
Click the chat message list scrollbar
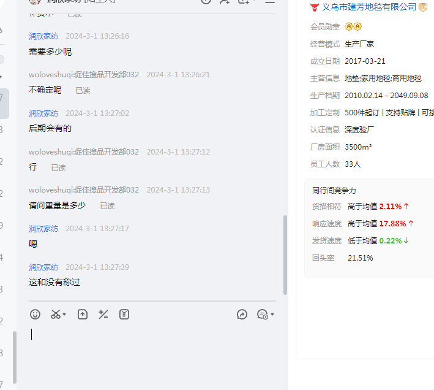(x=285, y=254)
